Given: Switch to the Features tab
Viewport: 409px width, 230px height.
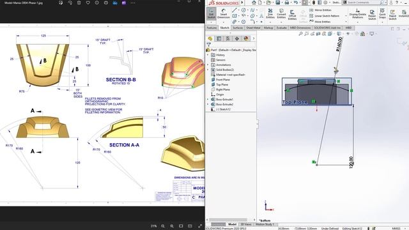Looking at the screenshot, I should (212, 27).
